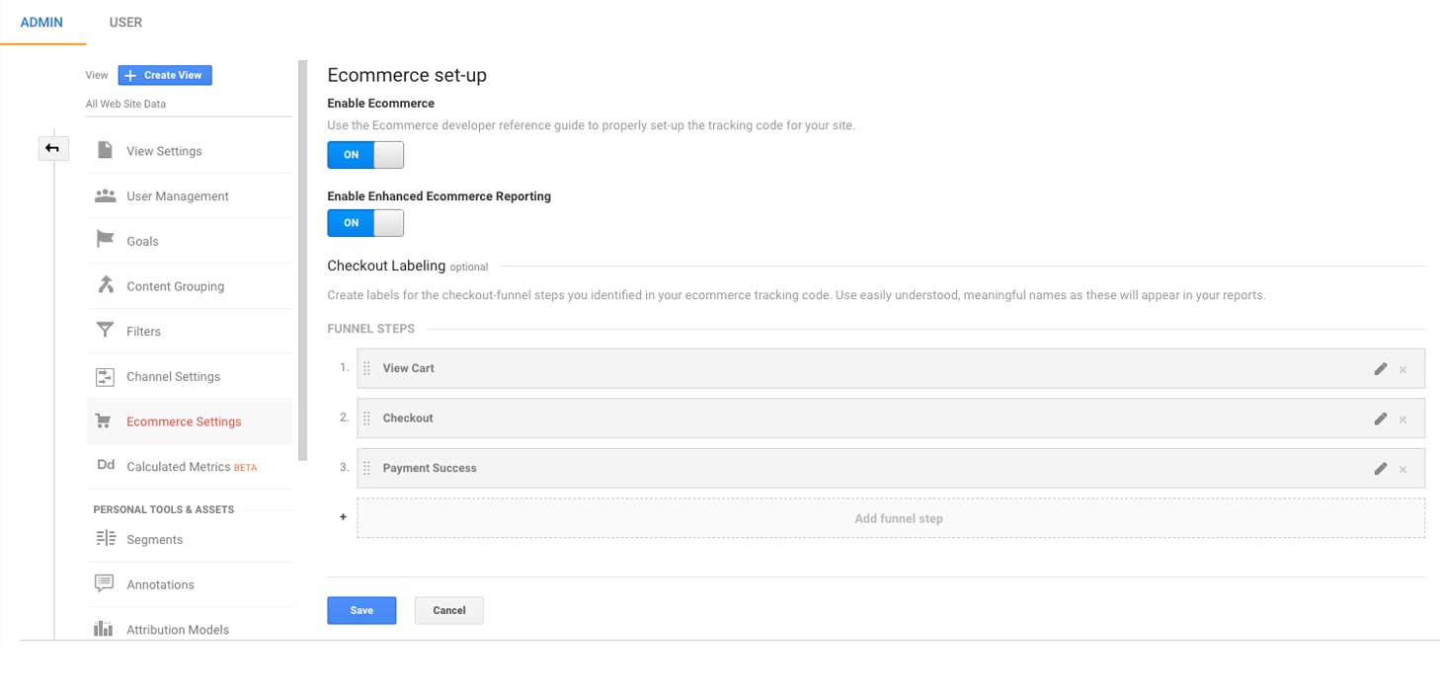
Task: Open Calculated Metrics in sidebar
Action: [x=178, y=467]
